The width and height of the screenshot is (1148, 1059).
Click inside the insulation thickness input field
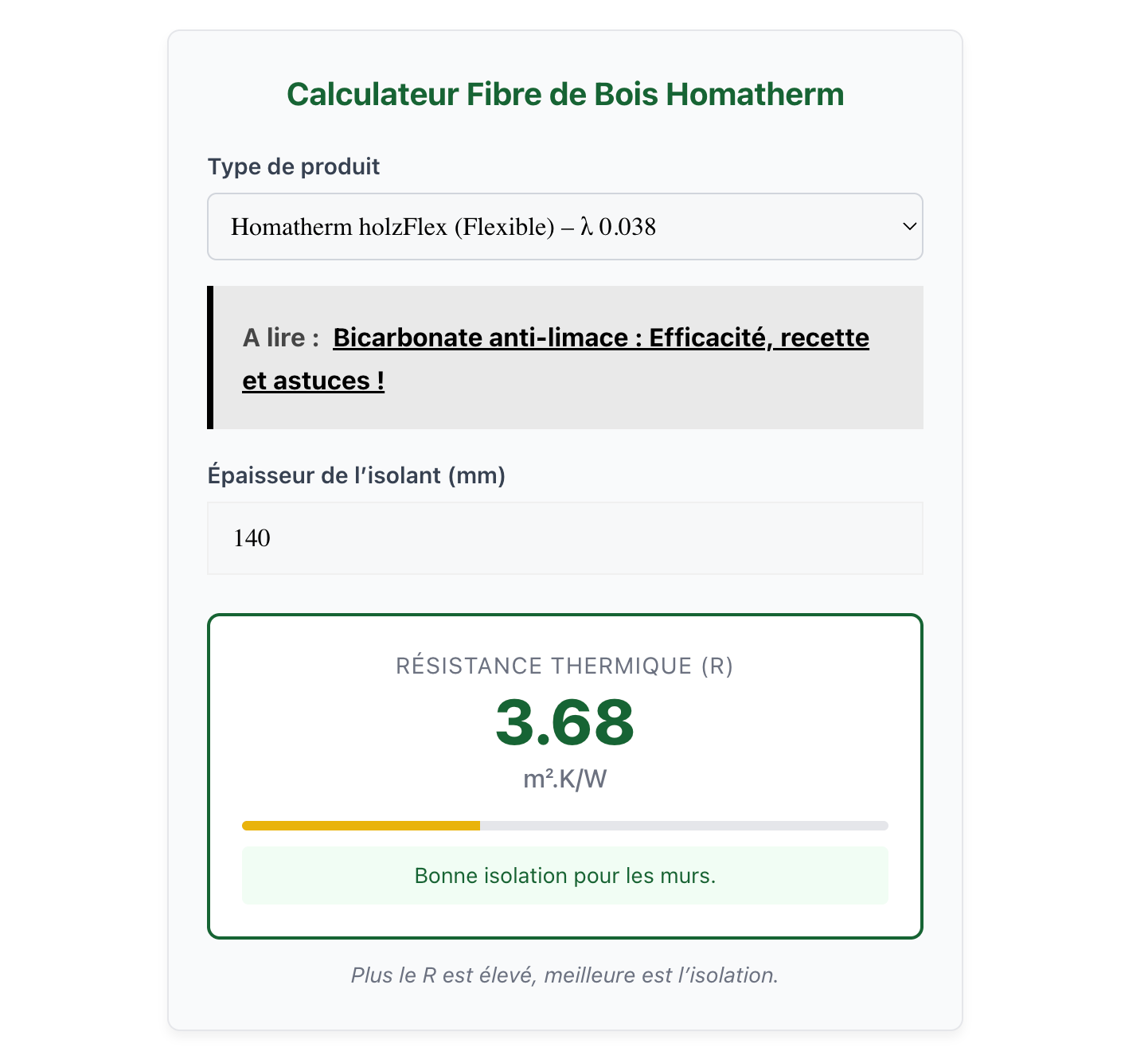click(x=565, y=538)
